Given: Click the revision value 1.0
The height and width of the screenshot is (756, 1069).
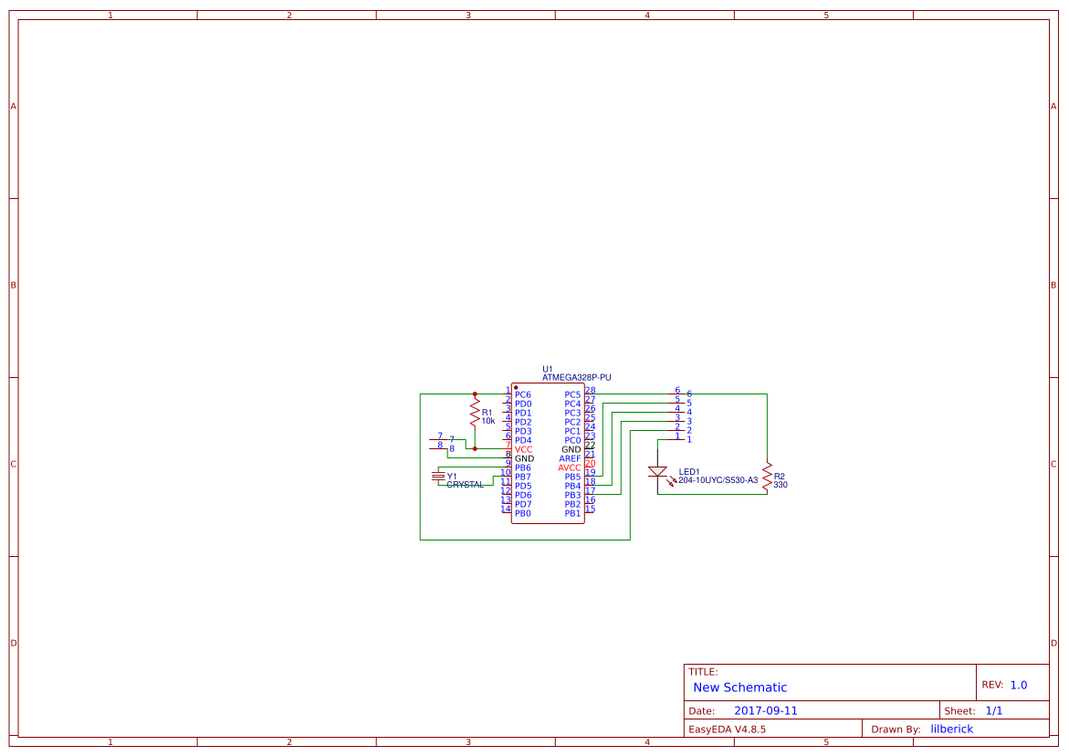Looking at the screenshot, I should 1019,685.
